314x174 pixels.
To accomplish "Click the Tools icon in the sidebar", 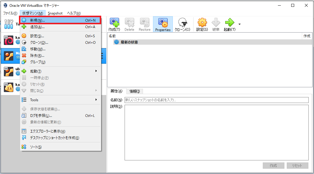I will [9, 24].
